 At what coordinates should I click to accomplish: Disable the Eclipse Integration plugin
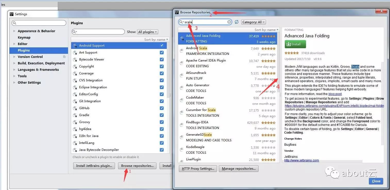(x=162, y=87)
